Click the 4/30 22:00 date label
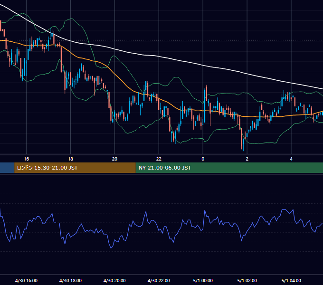Screen dimensions: 323x285 pos(159,280)
